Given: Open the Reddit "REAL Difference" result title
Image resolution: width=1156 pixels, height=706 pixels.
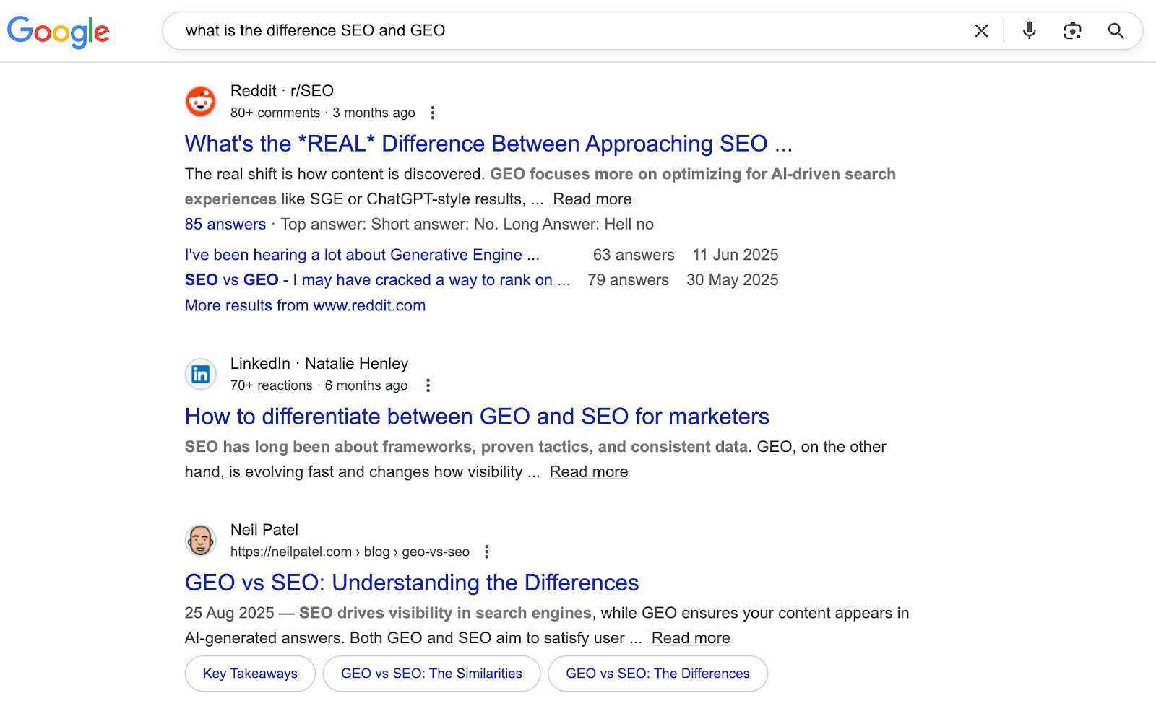Looking at the screenshot, I should click(x=488, y=144).
